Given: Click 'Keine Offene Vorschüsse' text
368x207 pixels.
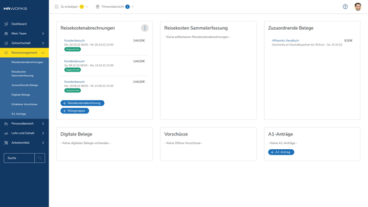Looking at the screenshot, I should click(x=183, y=143).
